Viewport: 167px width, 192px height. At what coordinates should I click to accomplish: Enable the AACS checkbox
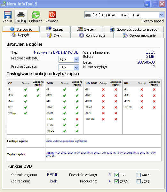tap(139, 175)
